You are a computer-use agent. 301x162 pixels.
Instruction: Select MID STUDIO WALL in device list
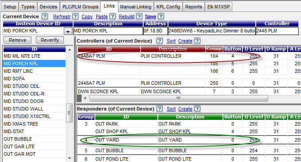35,109
